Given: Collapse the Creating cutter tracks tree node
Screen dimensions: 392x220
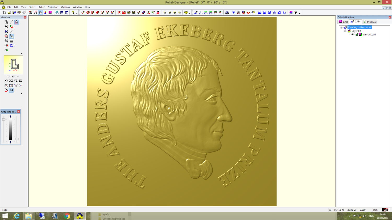Looking at the screenshot, I should click(x=341, y=27).
